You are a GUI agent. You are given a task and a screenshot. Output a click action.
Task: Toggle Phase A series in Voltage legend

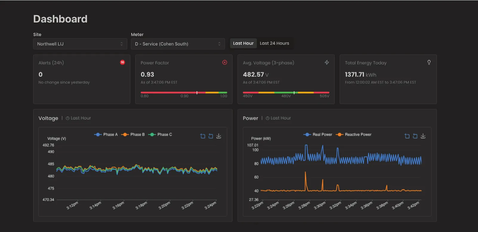tap(106, 134)
